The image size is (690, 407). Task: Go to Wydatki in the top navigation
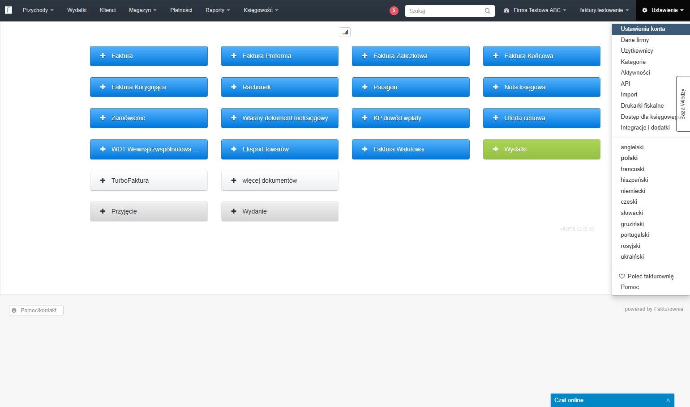click(77, 10)
